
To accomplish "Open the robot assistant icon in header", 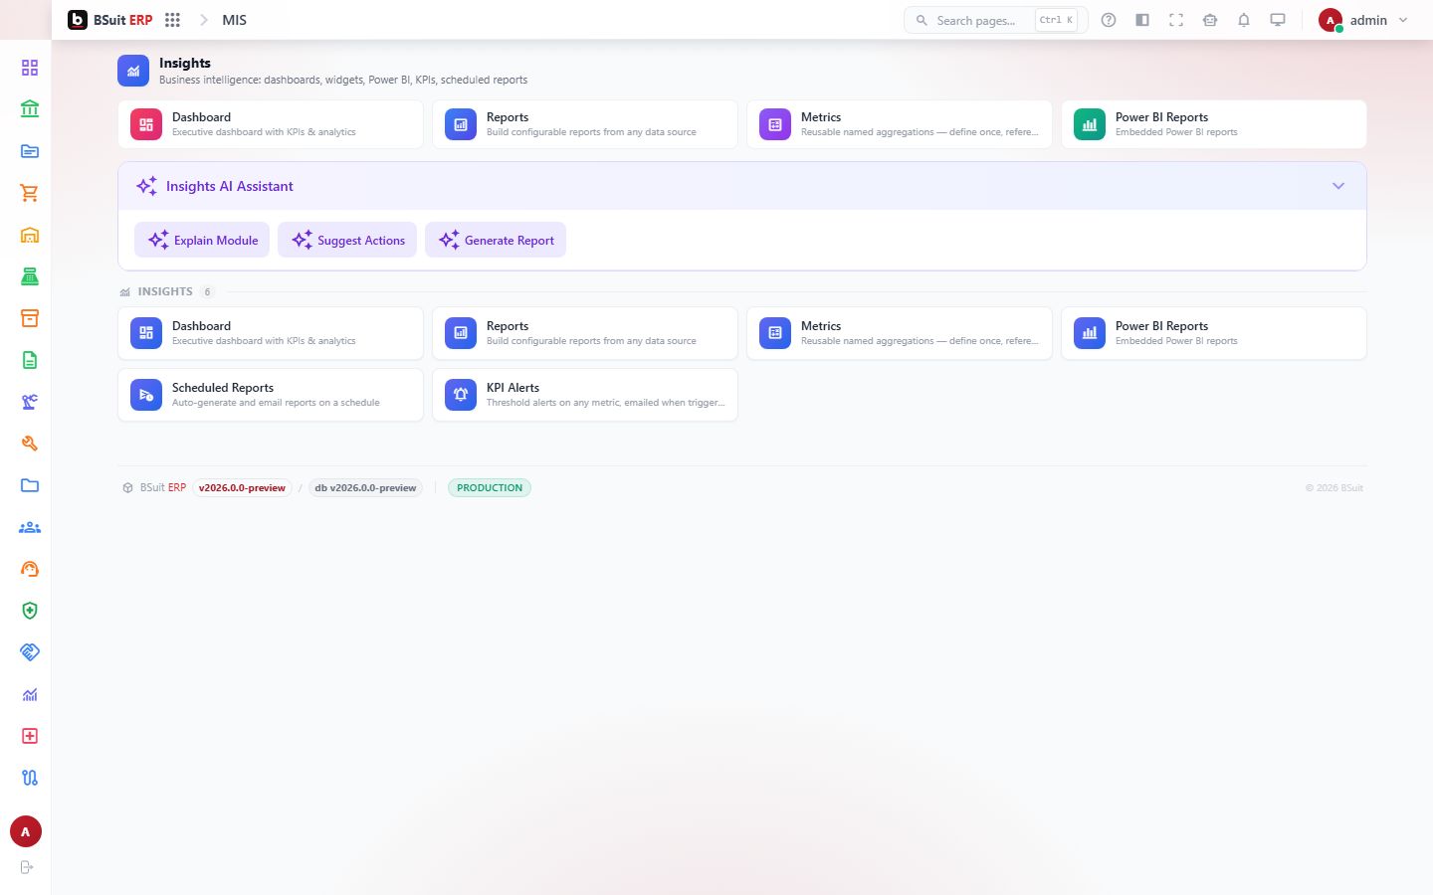I will [1210, 20].
